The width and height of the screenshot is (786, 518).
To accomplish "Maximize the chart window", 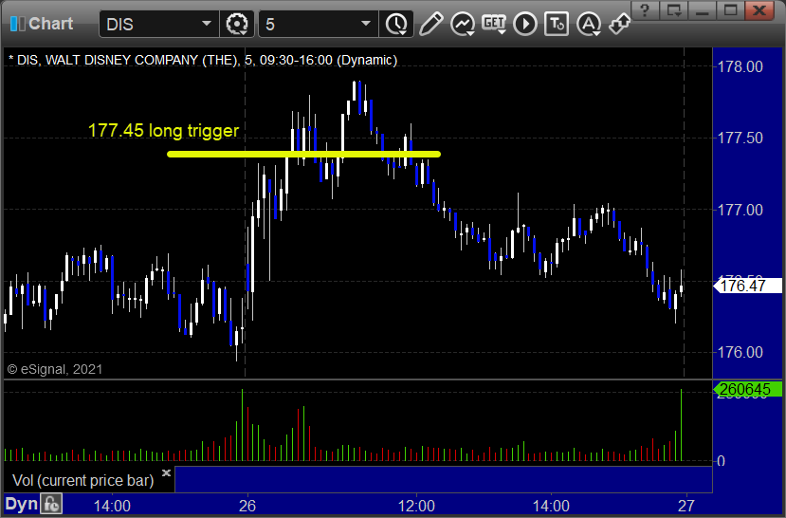I will [x=731, y=10].
